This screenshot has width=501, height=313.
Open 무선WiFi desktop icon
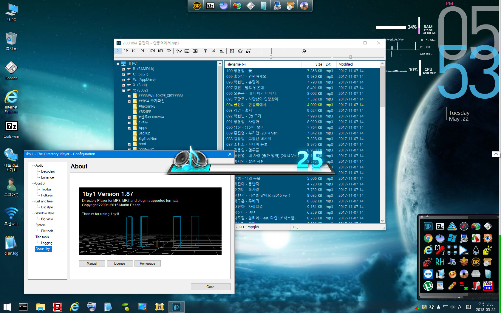(x=11, y=216)
